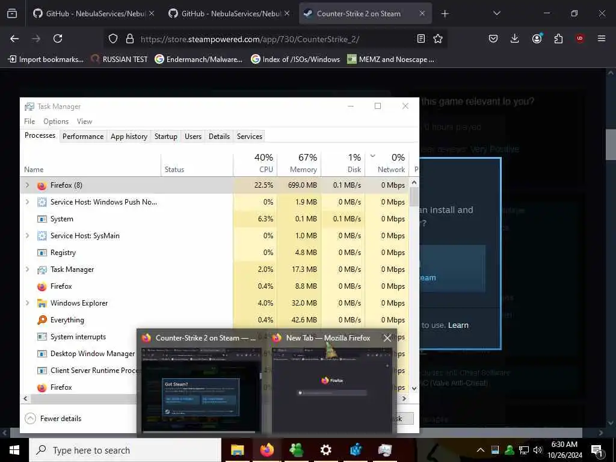Switch to App history tab
The image size is (616, 462).
coord(129,137)
